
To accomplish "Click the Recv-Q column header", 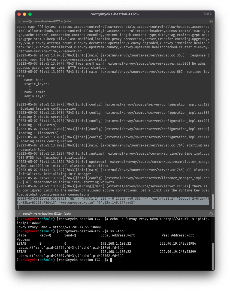I will (45, 235).
